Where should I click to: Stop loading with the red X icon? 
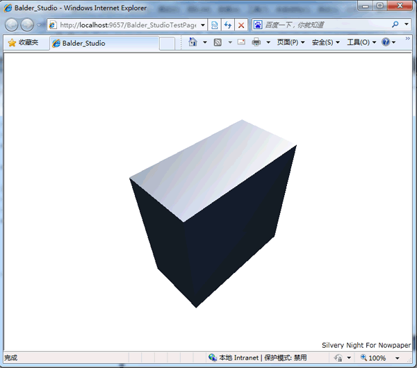click(x=241, y=25)
